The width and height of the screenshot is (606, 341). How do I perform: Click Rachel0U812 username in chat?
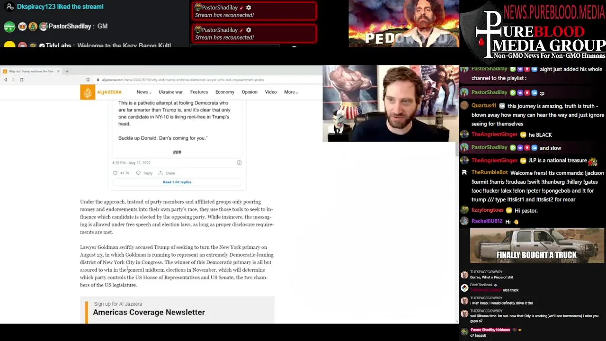coord(487,221)
